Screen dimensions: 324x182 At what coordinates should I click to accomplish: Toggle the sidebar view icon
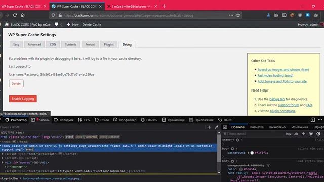[284, 15]
